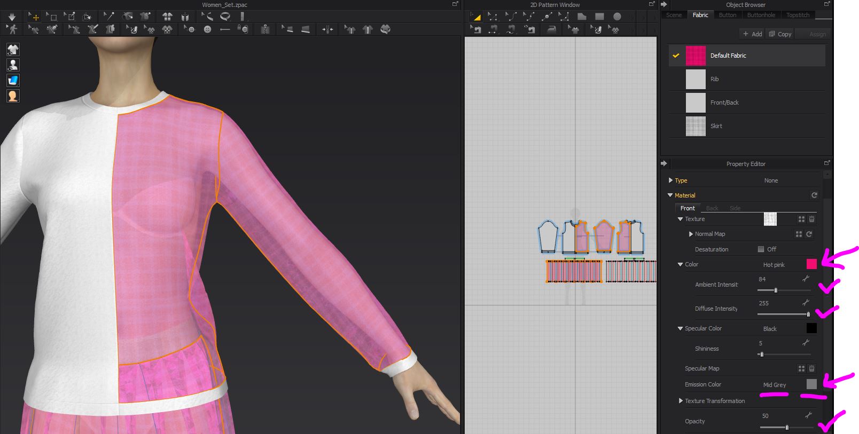Toggle the Desaturation checkbox
The width and height of the screenshot is (859, 434).
pos(761,249)
